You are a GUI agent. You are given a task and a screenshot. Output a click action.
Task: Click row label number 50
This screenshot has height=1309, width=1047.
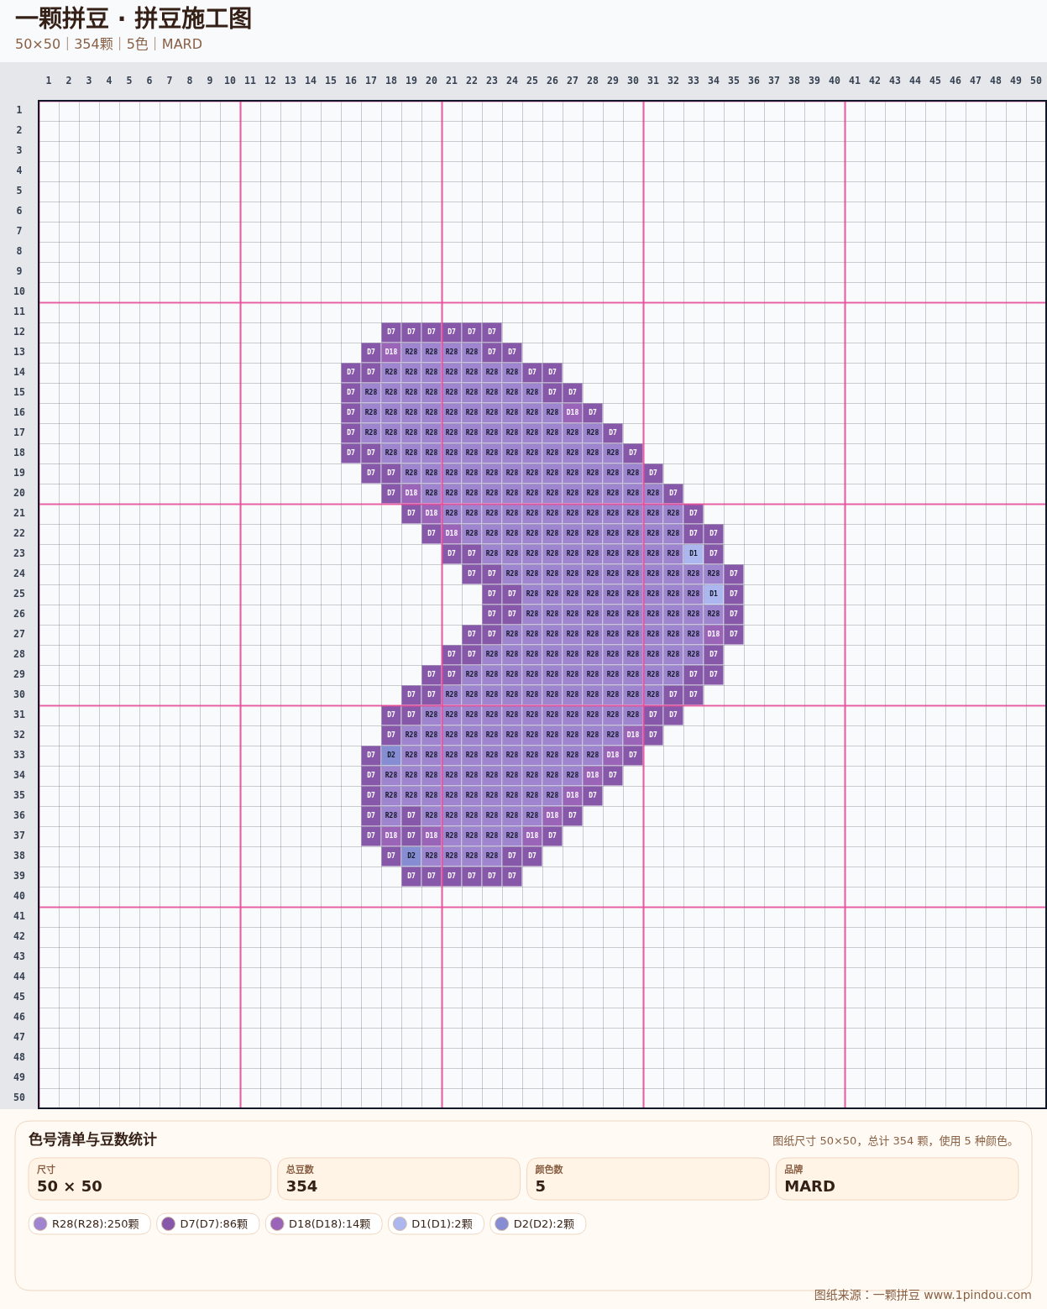pos(19,1097)
